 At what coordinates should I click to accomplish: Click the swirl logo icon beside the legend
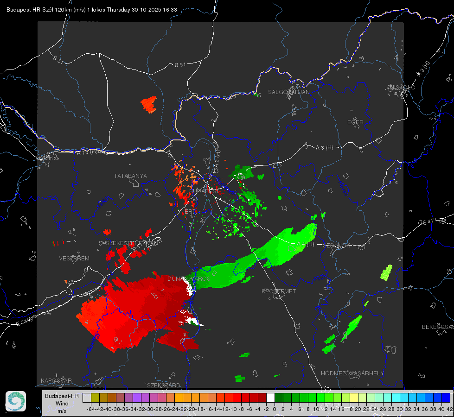tap(16, 401)
